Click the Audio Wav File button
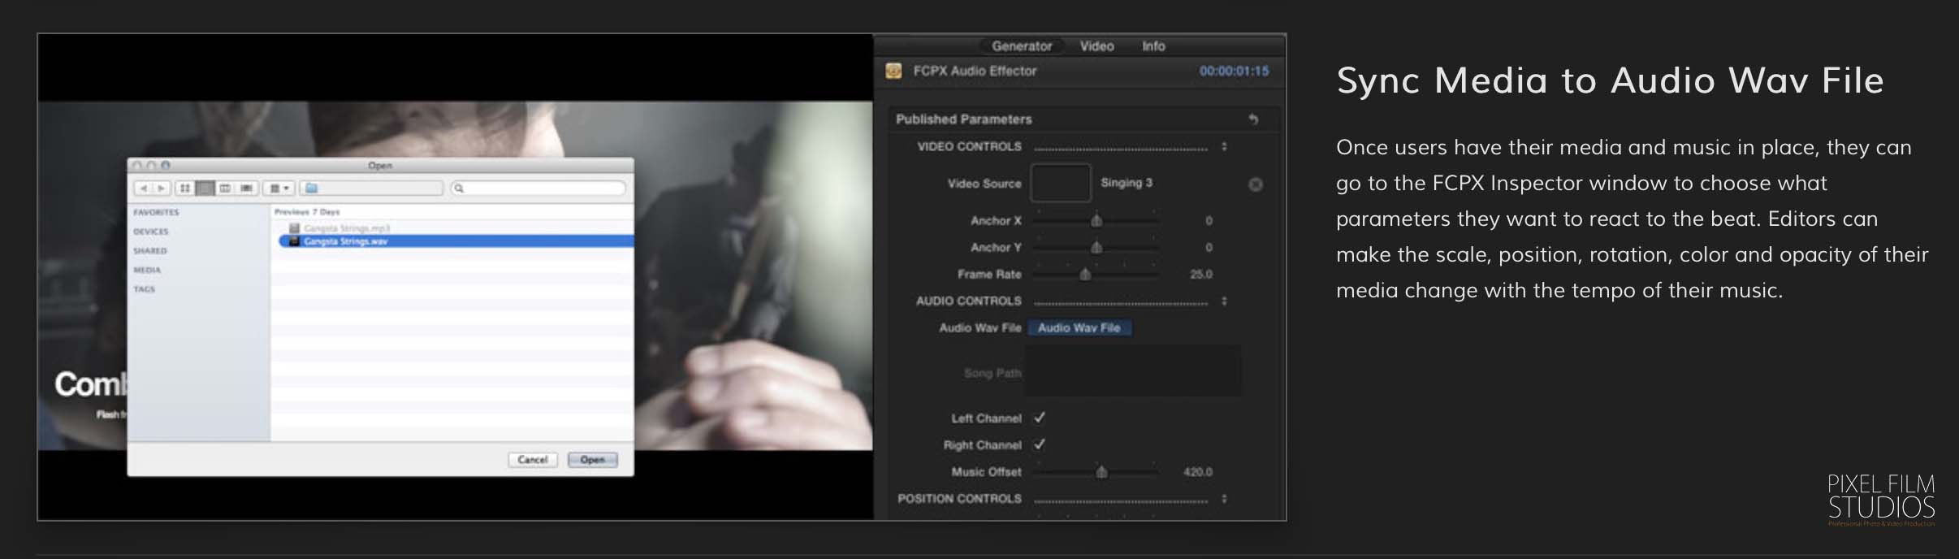This screenshot has width=1959, height=559. click(1079, 328)
